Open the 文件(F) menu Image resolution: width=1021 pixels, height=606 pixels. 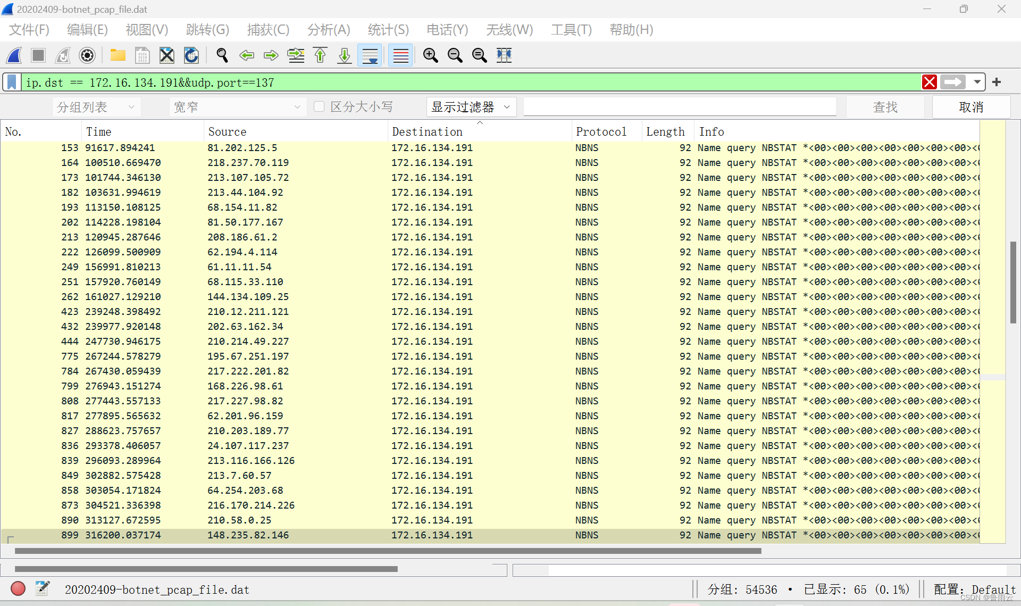29,30
